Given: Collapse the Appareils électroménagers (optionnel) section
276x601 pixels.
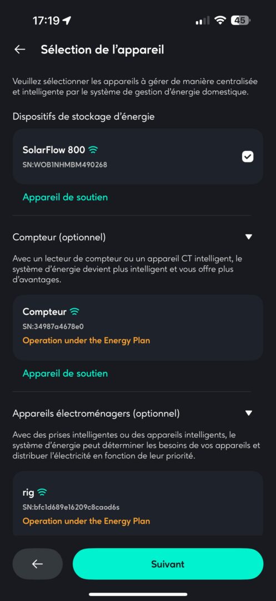Looking at the screenshot, I should (248, 413).
